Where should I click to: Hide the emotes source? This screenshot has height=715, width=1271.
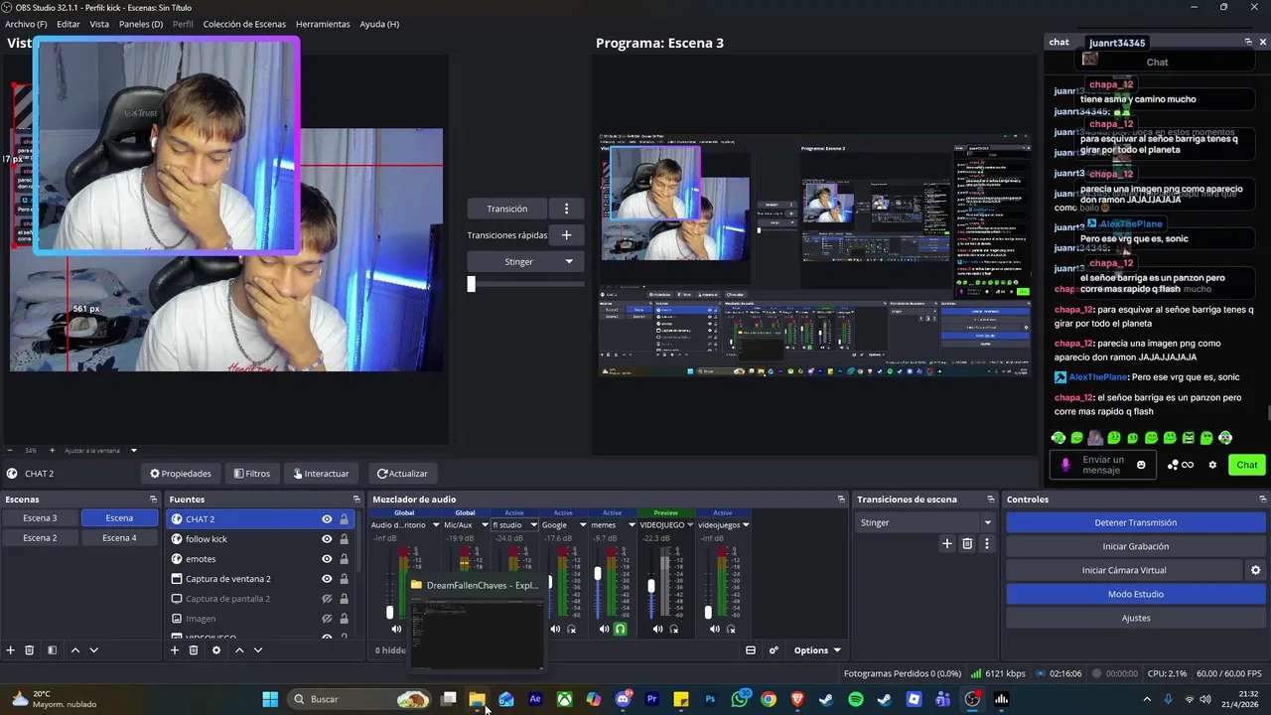(x=327, y=559)
